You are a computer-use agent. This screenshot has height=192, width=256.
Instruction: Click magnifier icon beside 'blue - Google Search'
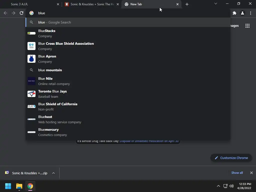click(x=31, y=22)
